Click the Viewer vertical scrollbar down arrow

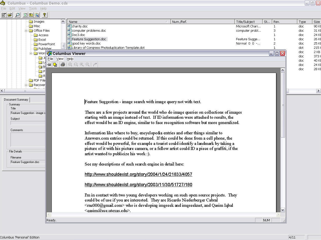tap(283, 210)
